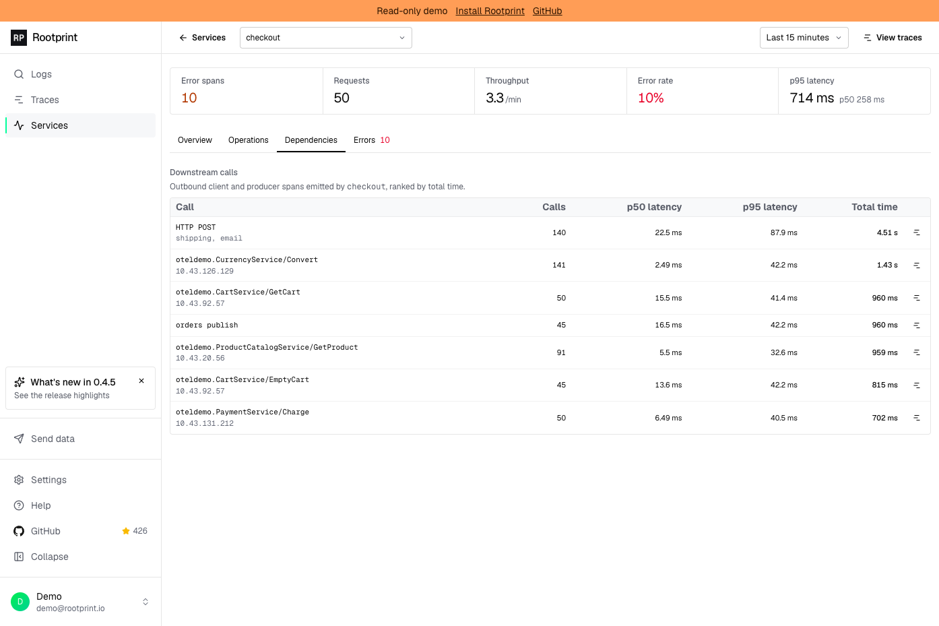The image size is (939, 626).
Task: Open the checkout service dropdown
Action: click(x=326, y=38)
